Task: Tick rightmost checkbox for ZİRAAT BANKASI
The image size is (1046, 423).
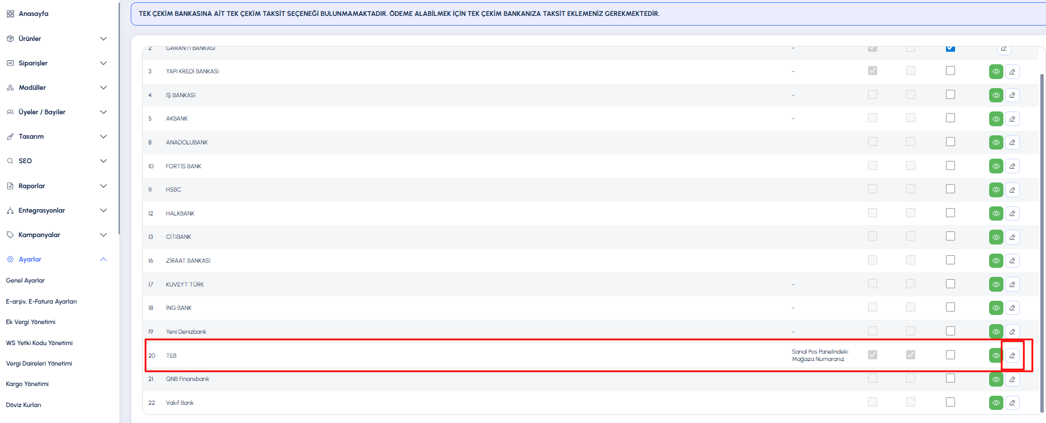Action: (950, 260)
